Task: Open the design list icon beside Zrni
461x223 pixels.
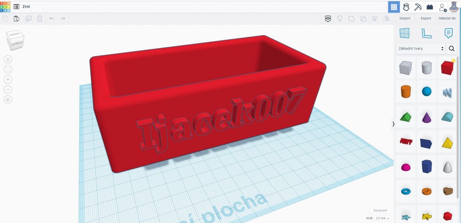Action: [x=17, y=7]
